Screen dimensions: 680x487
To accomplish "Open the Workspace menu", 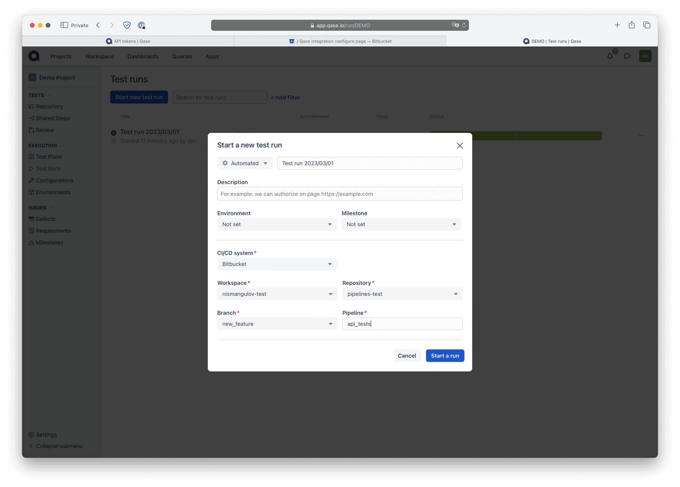I will click(99, 56).
